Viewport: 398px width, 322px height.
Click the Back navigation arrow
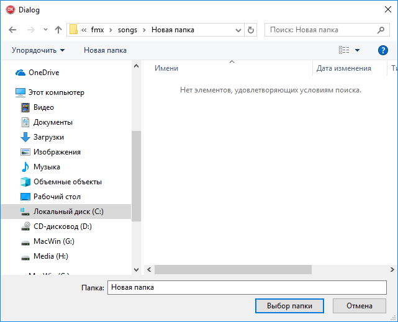12,30
